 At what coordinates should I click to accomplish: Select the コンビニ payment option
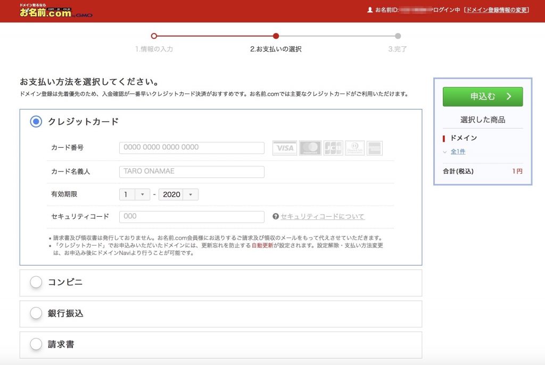coord(36,282)
